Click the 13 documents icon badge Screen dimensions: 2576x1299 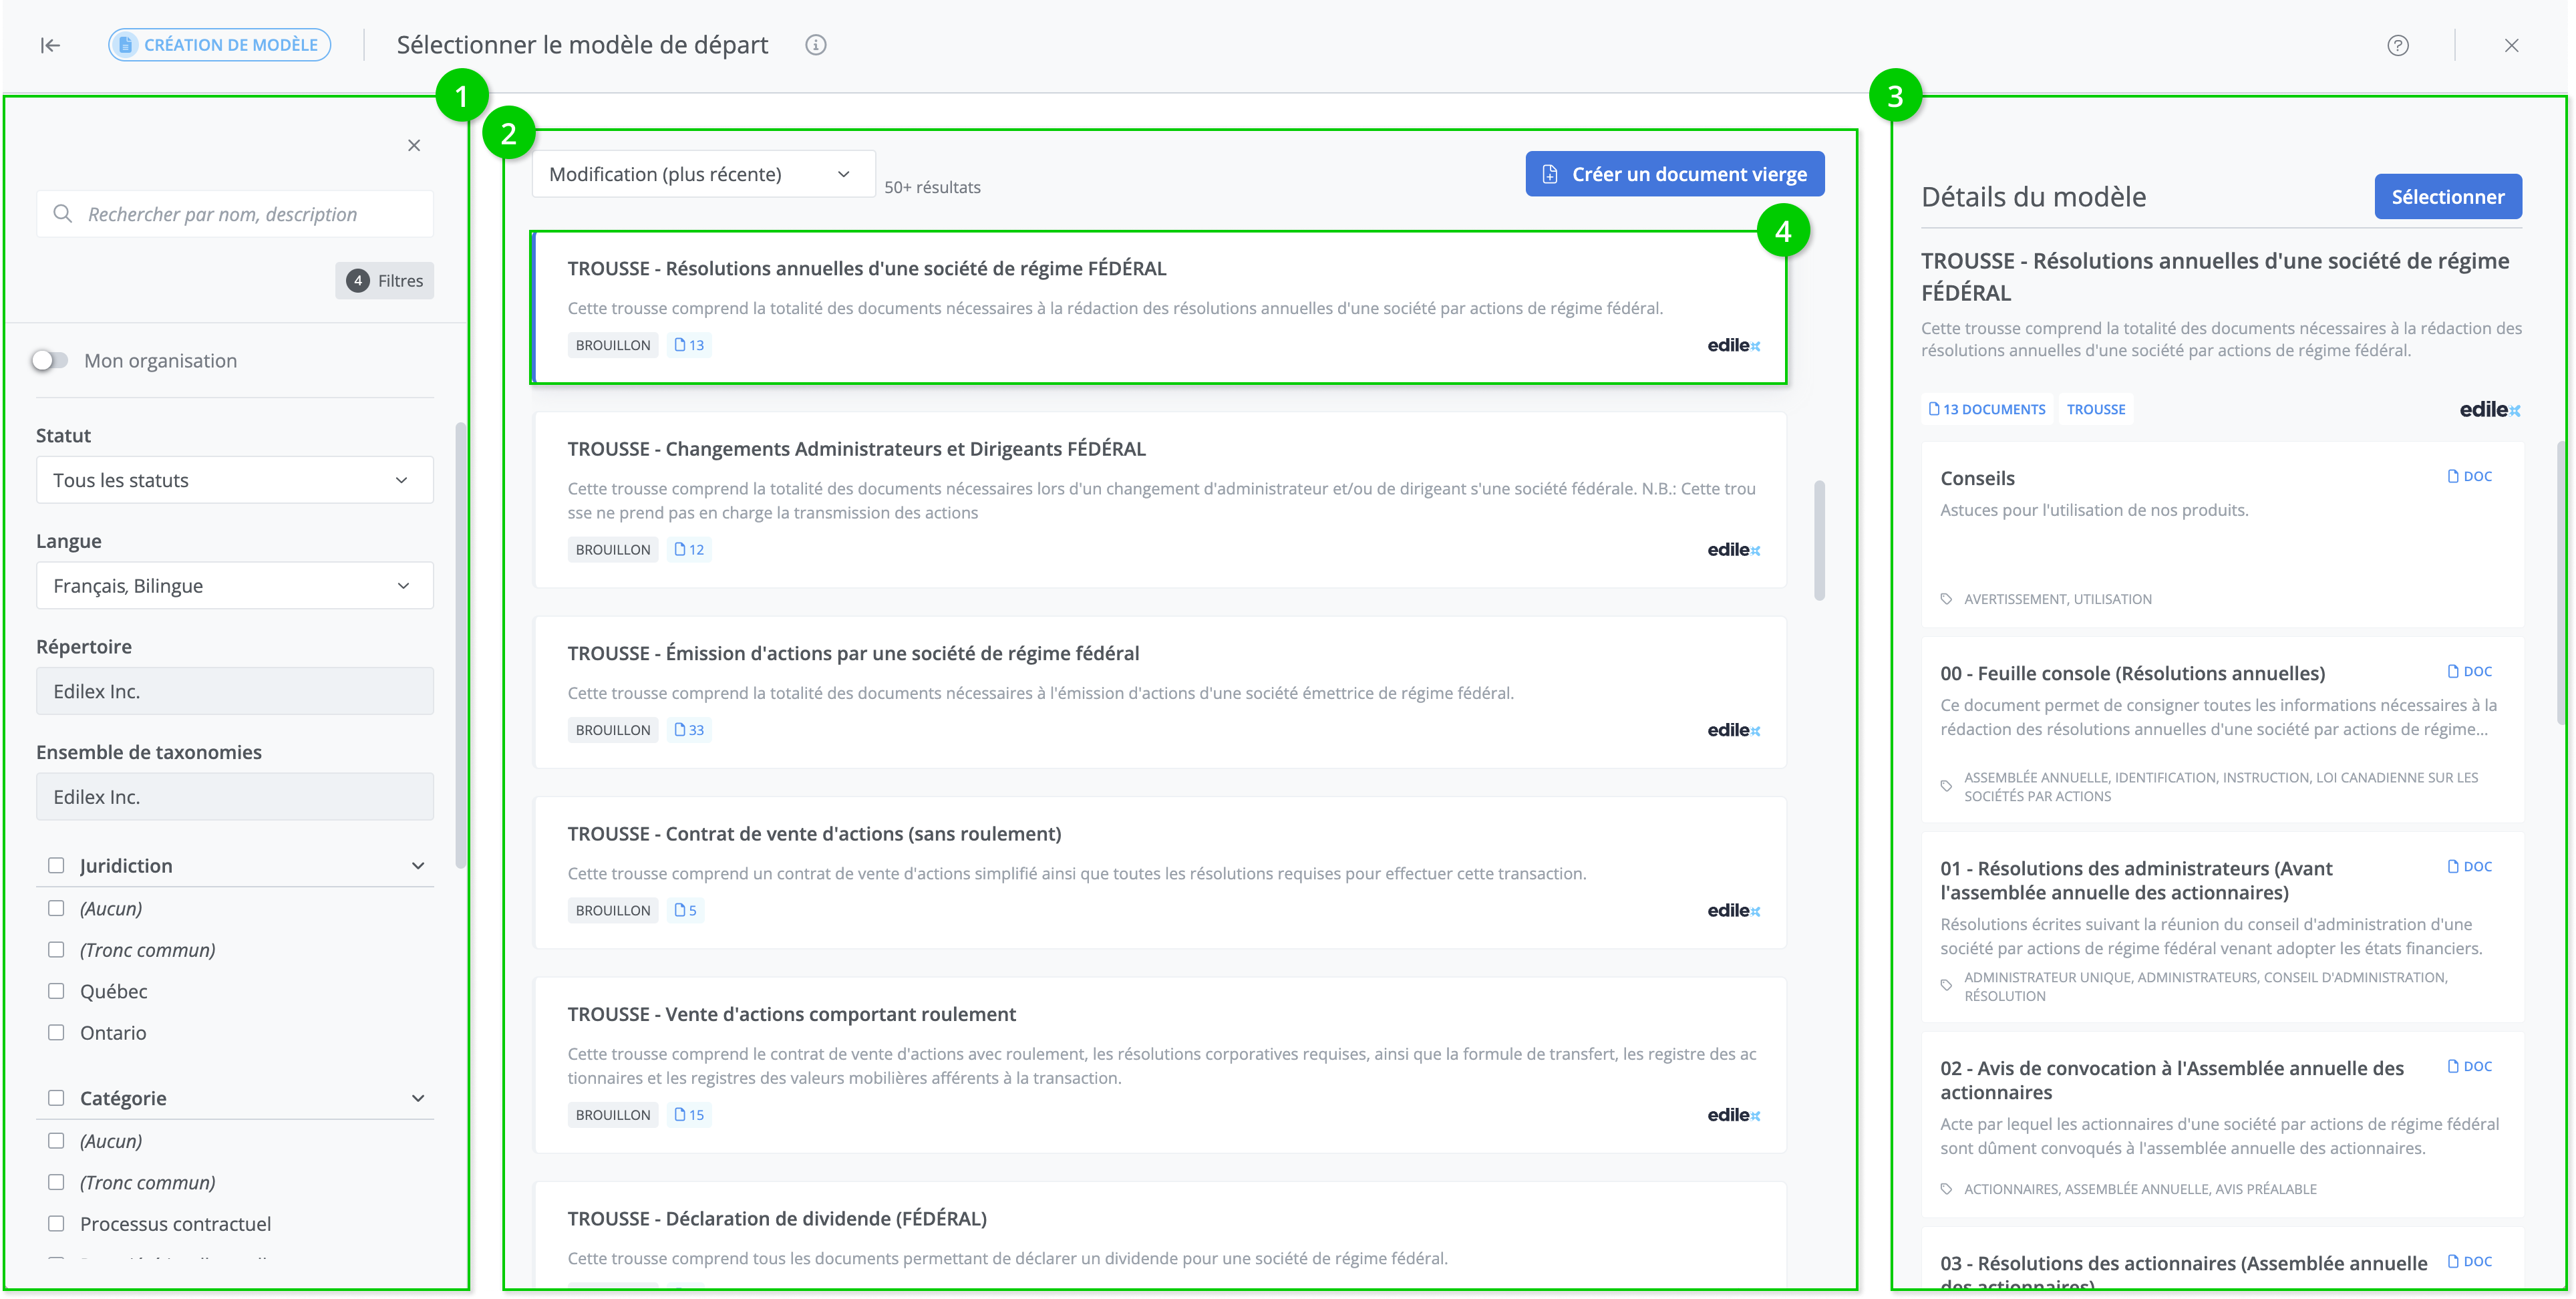[x=1987, y=409]
